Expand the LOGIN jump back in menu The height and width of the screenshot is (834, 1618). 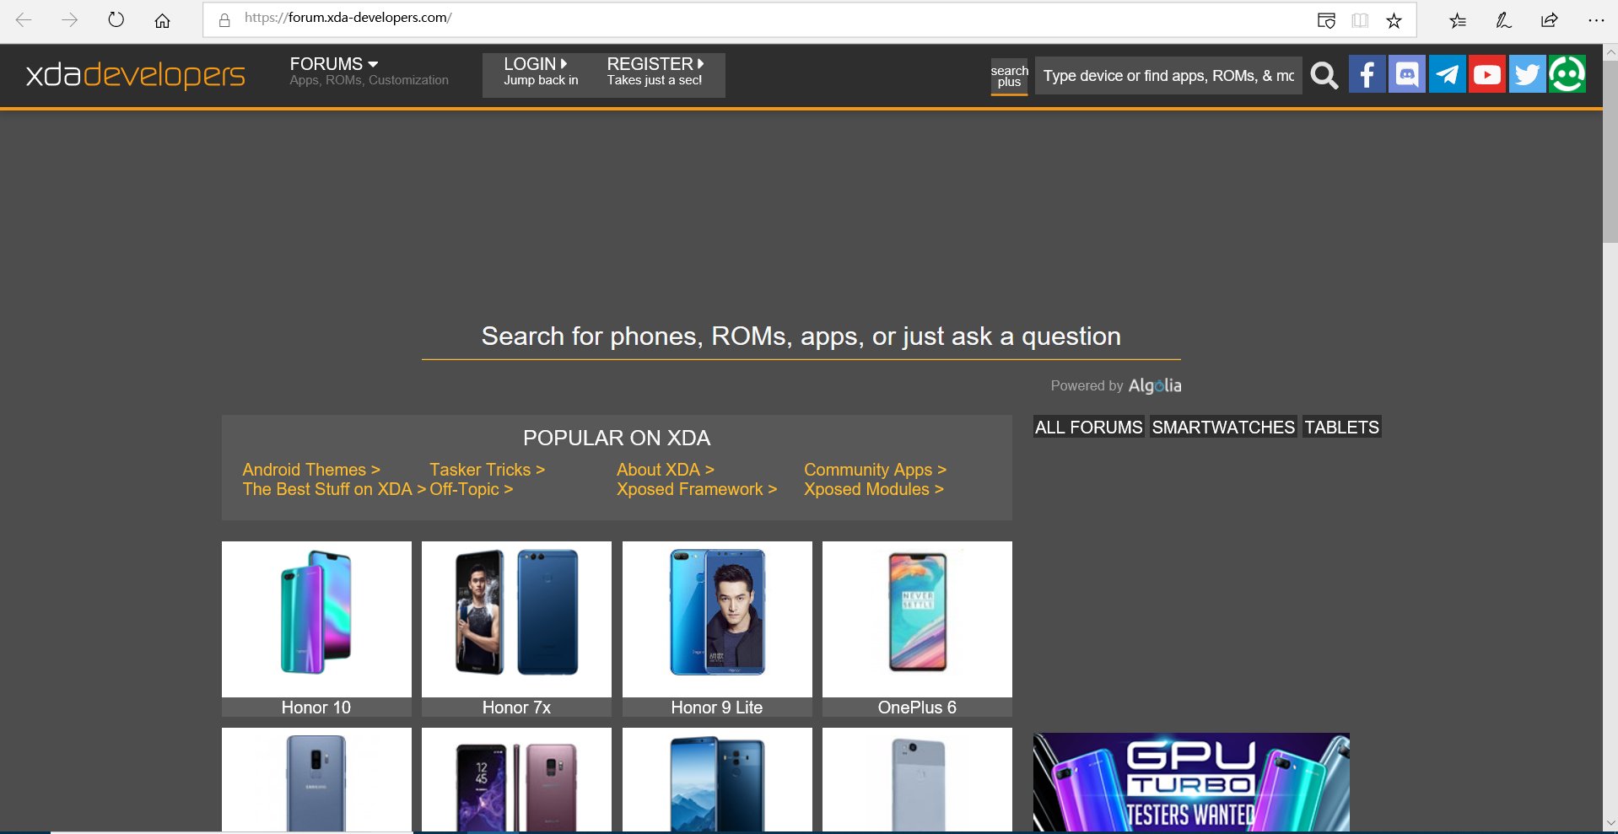pos(541,72)
